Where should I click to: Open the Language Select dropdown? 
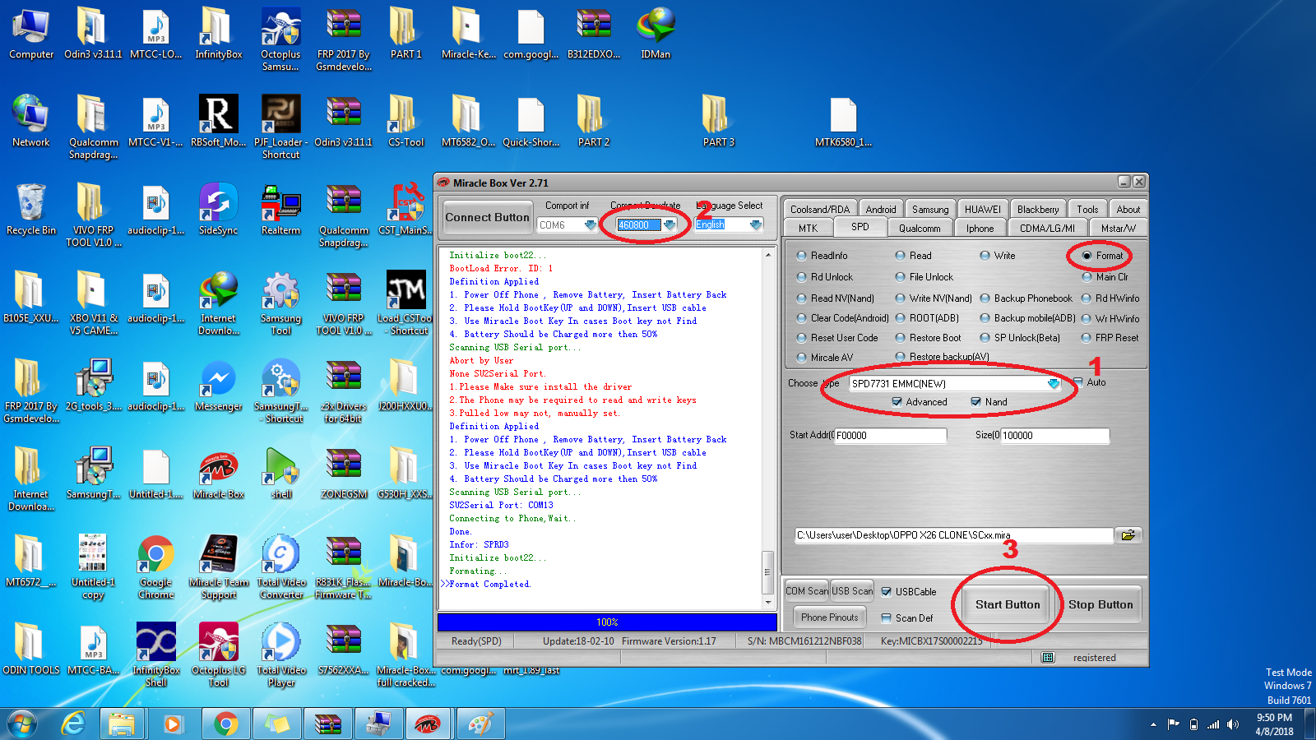tap(755, 224)
